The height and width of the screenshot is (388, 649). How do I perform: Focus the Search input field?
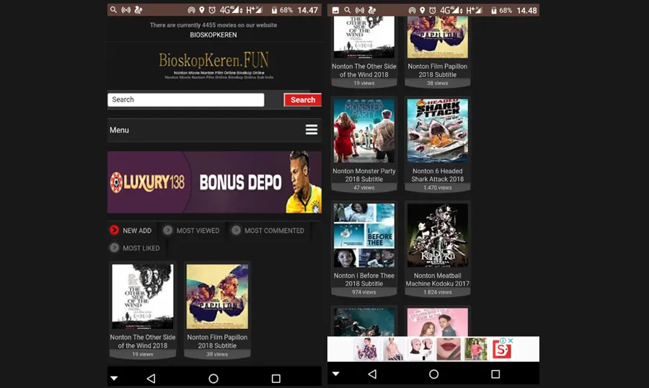[x=186, y=100]
